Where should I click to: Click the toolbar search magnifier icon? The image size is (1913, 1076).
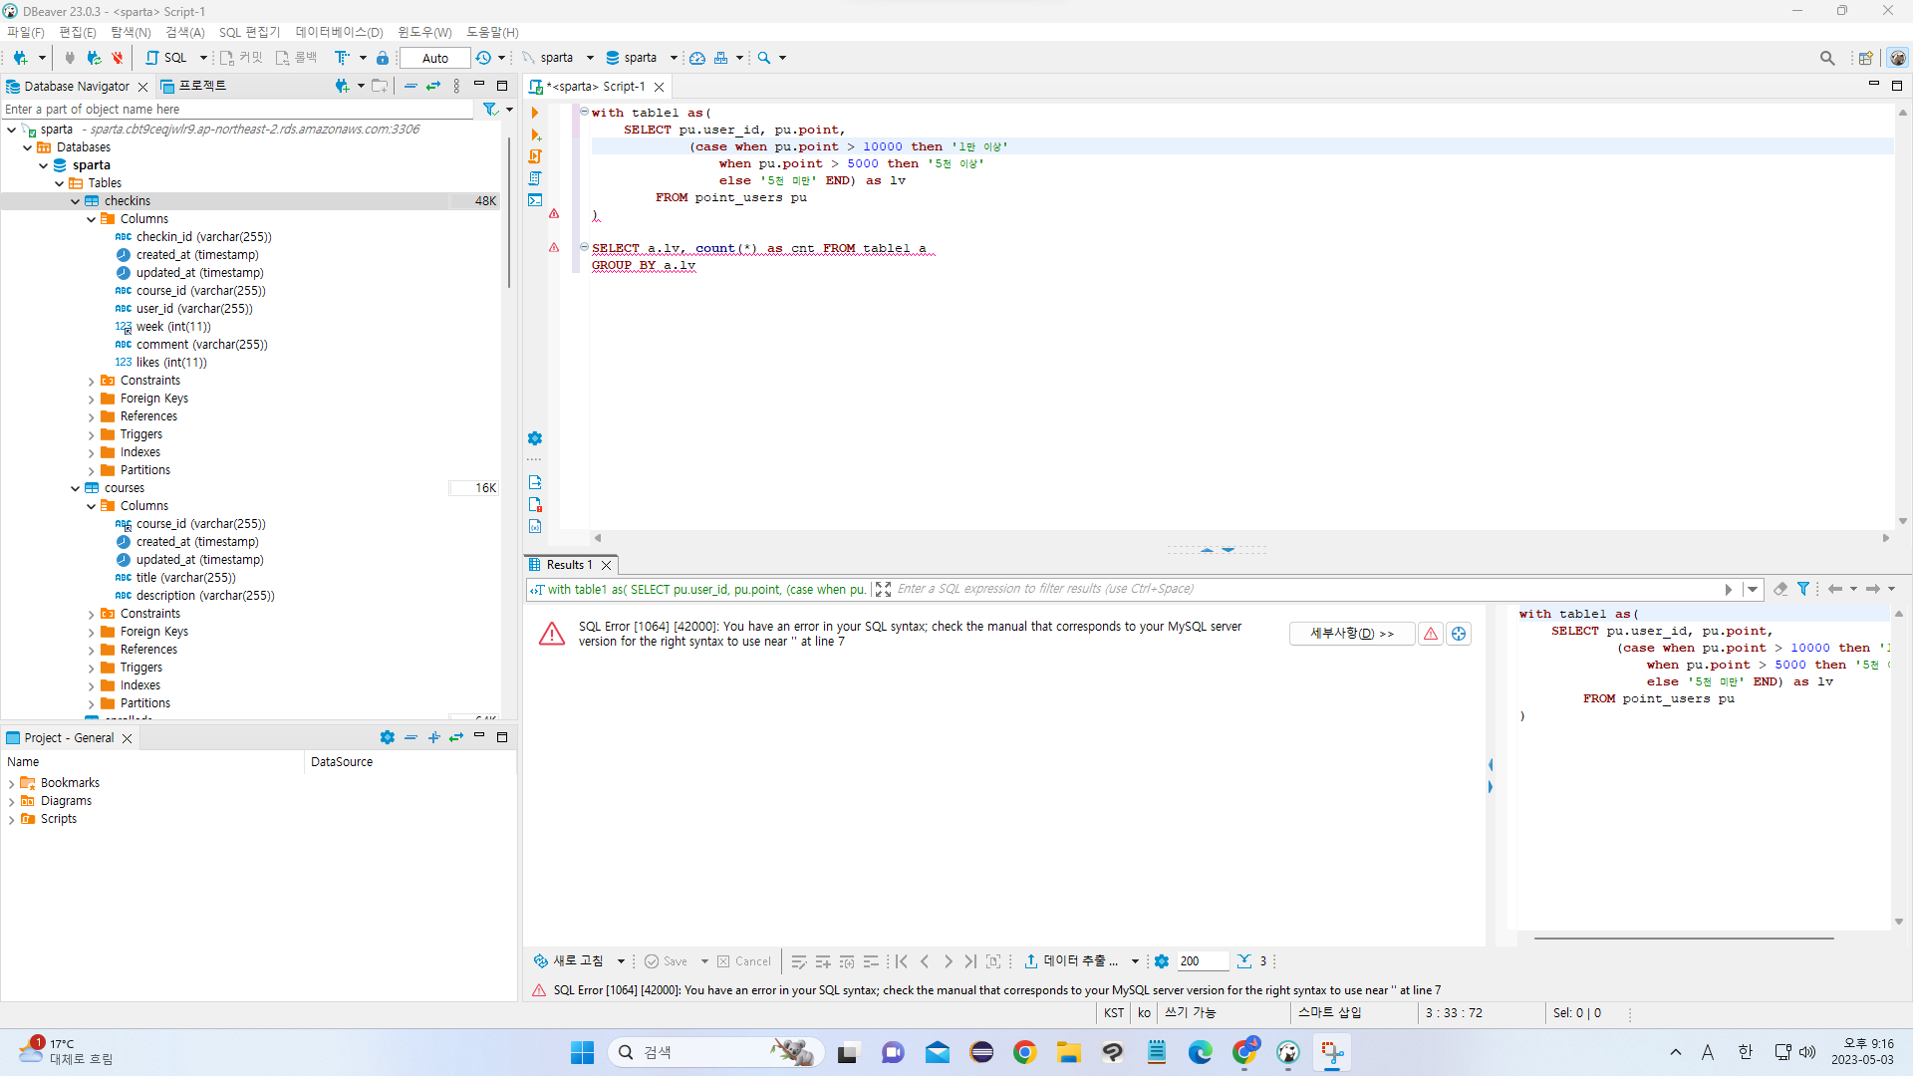pyautogui.click(x=764, y=58)
